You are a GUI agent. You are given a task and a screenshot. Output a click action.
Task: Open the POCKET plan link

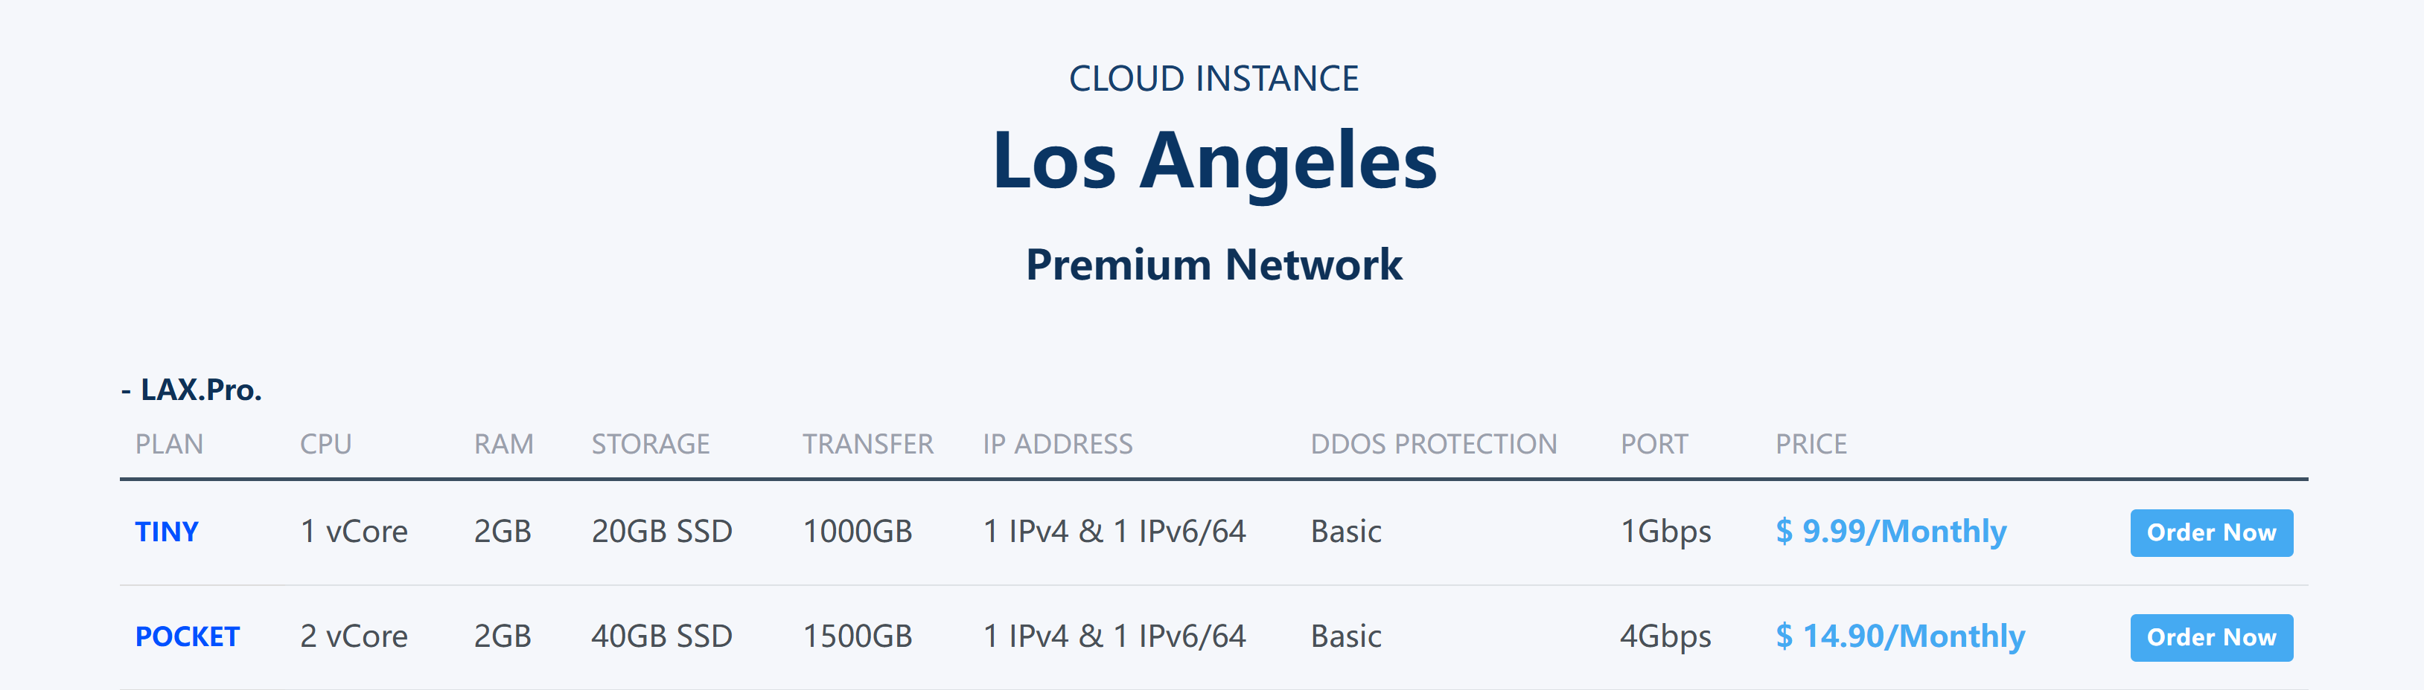188,636
